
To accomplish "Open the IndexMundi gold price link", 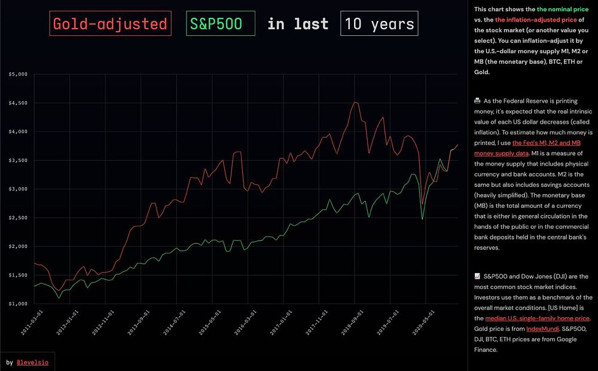I will [x=542, y=329].
